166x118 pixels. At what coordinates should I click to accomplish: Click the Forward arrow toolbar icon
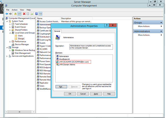tap(10, 14)
